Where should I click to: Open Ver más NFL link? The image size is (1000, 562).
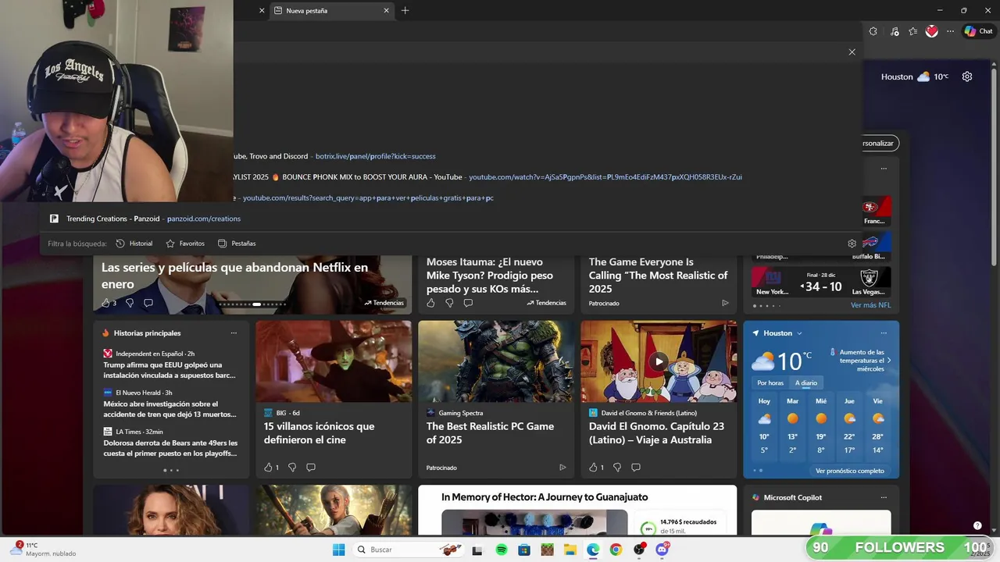[870, 305]
